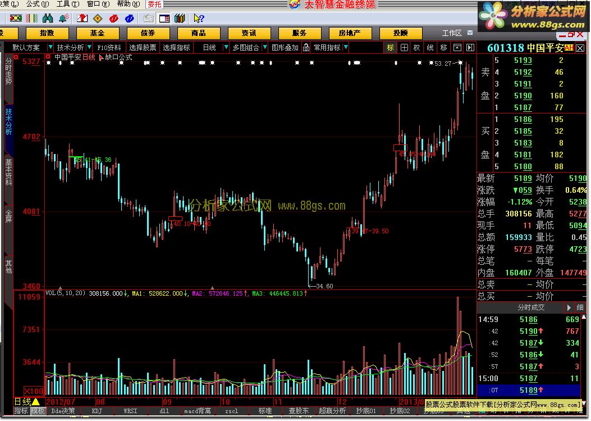Click the 图形叠加 button

click(285, 48)
